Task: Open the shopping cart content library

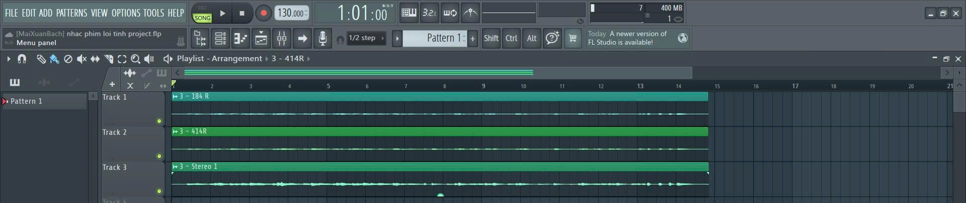Action: 573,38
